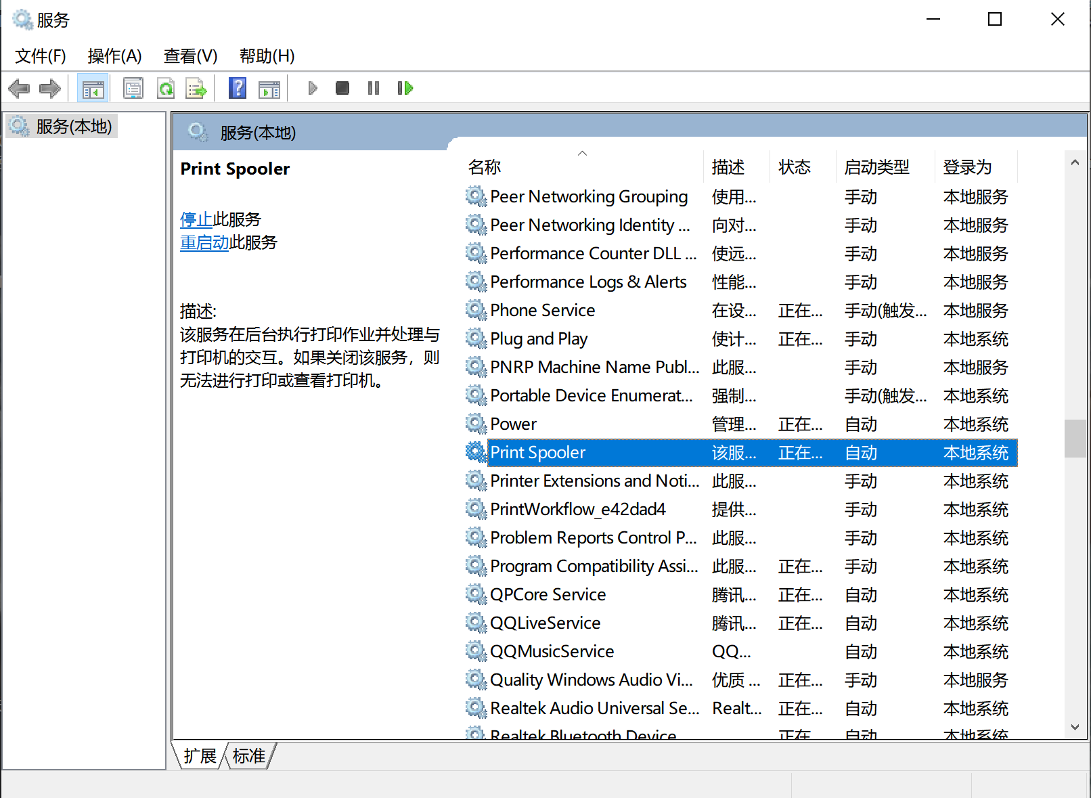Image resolution: width=1091 pixels, height=798 pixels.
Task: Open the Properties toolbar icon
Action: click(x=133, y=88)
